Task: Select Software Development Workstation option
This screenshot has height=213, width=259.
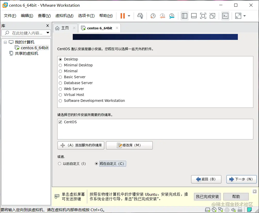Action: (x=92, y=101)
